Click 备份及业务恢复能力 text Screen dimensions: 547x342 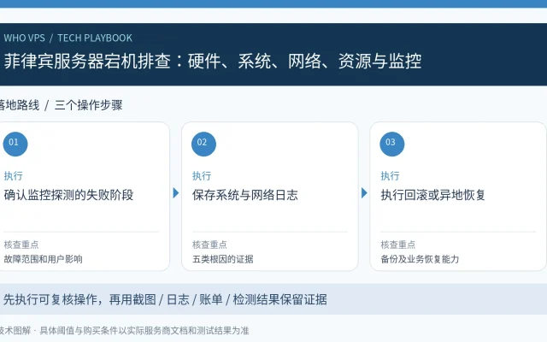(x=420, y=259)
